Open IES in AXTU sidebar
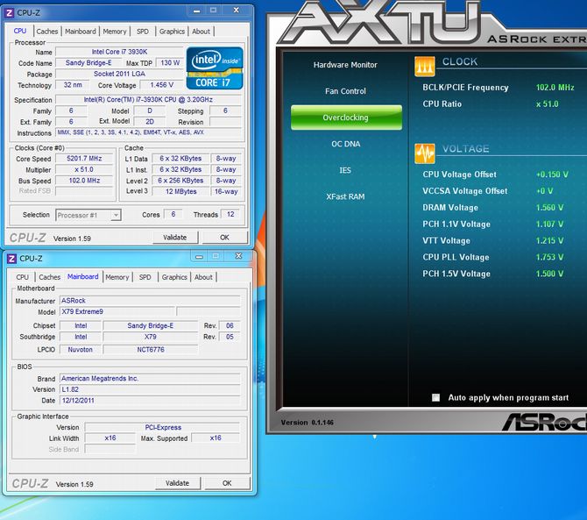587x520 pixels. [345, 170]
